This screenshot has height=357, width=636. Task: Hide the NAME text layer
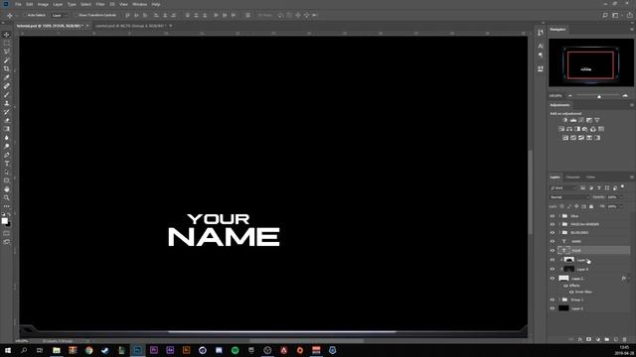pyautogui.click(x=553, y=241)
